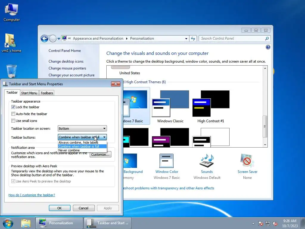This screenshot has height=229, width=305.
Task: Choose Always combine, hide labels
Action: pyautogui.click(x=82, y=143)
